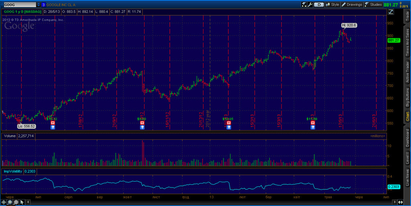
Task: Click the Hi: 920.6 price bubble
Action: click(349, 25)
